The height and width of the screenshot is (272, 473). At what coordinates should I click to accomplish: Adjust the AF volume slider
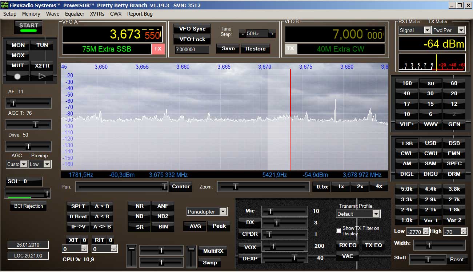[x=13, y=103]
